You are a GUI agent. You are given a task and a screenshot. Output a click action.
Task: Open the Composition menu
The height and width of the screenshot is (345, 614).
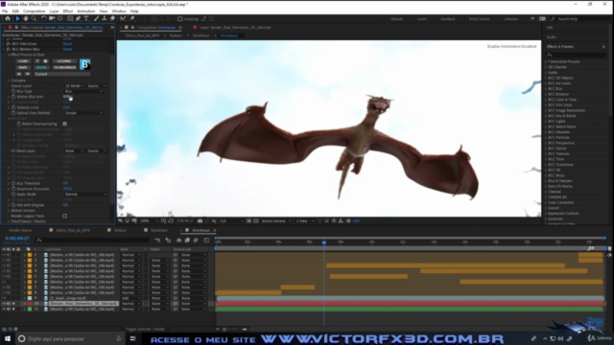click(35, 11)
